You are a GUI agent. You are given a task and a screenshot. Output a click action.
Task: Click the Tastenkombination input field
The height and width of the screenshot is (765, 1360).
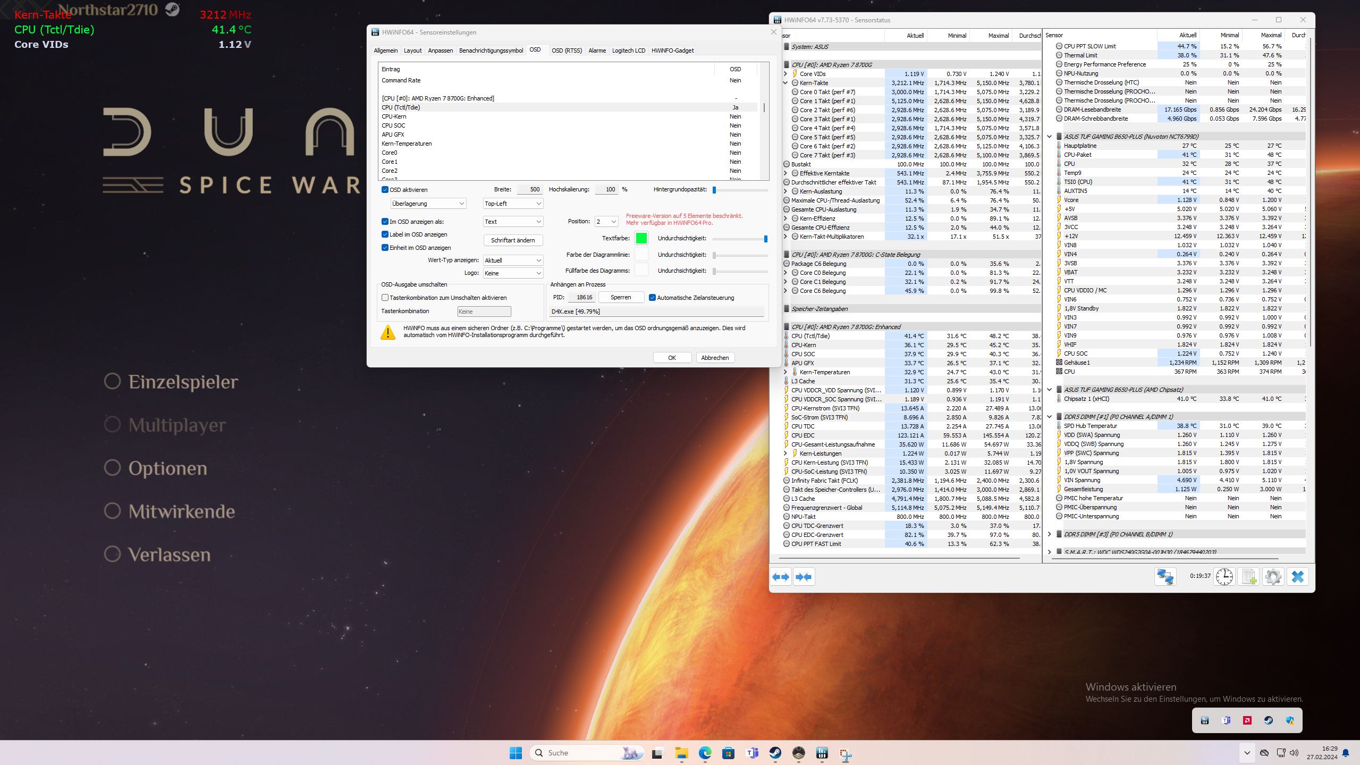pos(484,312)
